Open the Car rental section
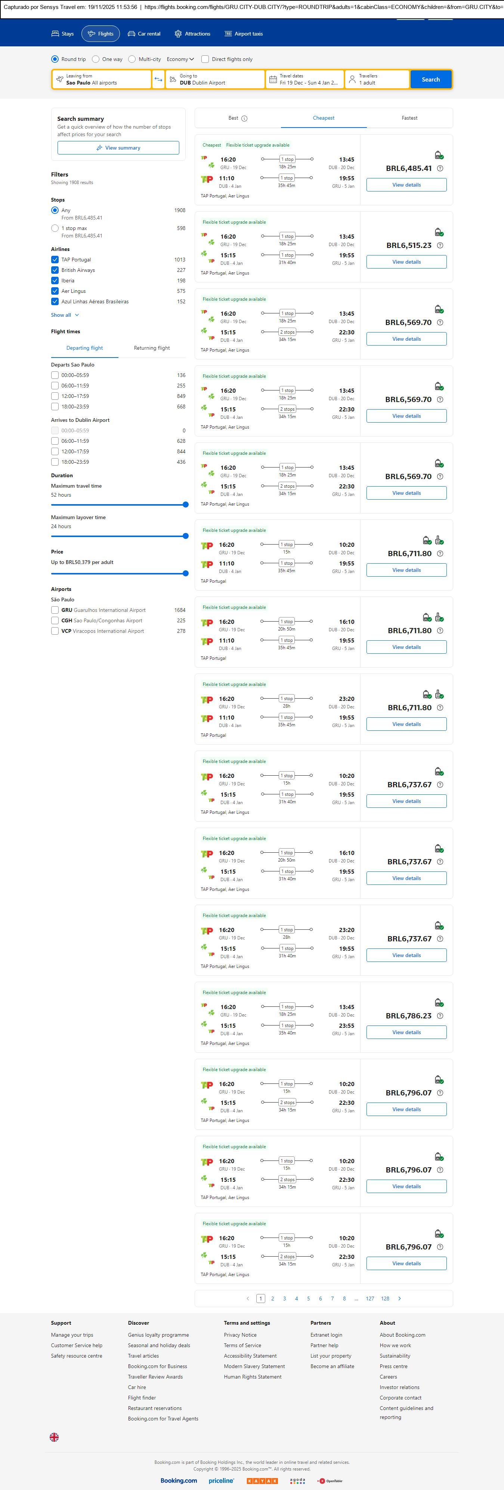Screen dimensions: 504x1490 tap(144, 34)
